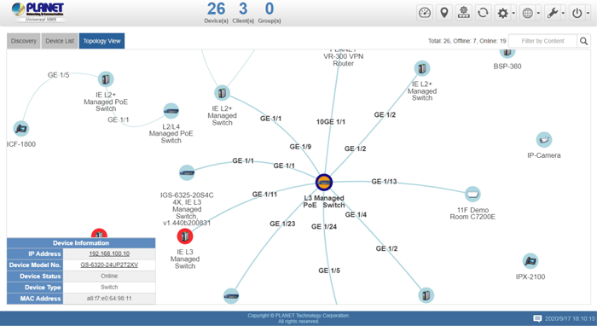Open the dashboard gauge icon
This screenshot has width=597, height=326.
click(424, 13)
